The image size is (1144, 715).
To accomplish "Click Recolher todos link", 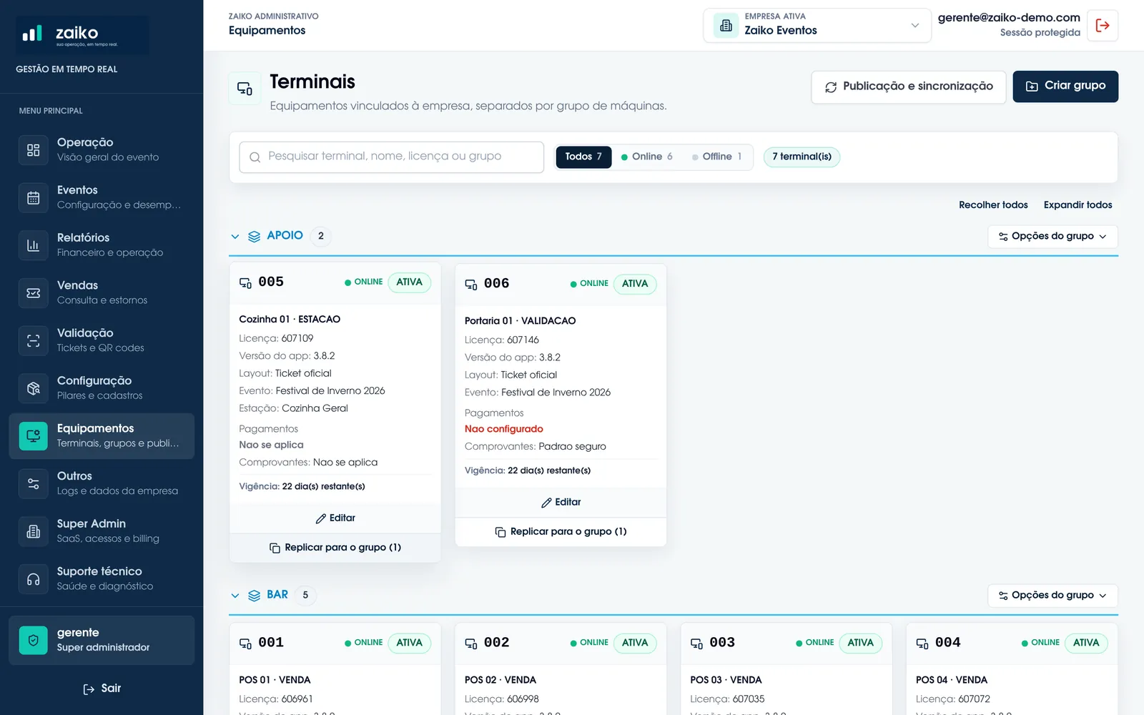I will 993,205.
